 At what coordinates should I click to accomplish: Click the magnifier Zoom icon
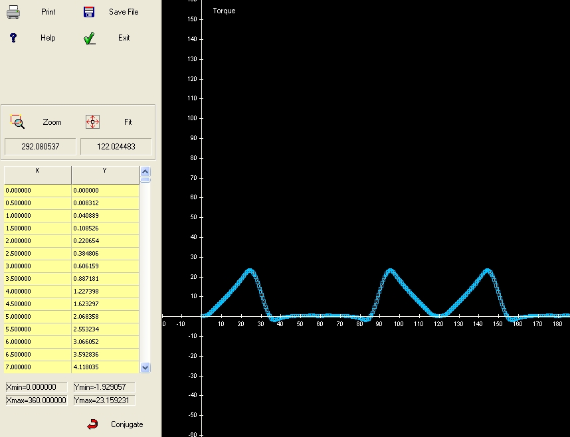(17, 122)
